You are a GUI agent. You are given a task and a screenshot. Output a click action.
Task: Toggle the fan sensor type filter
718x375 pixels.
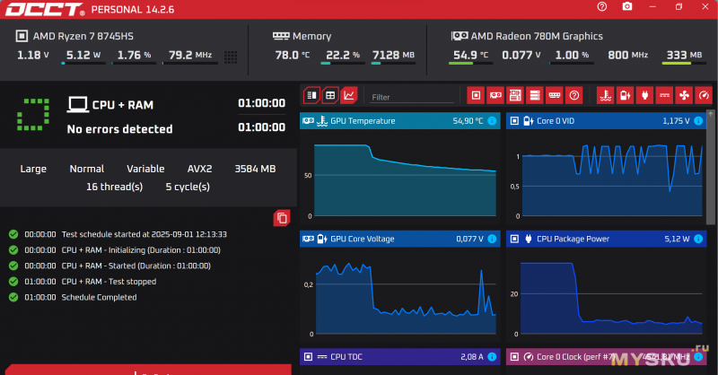point(684,95)
